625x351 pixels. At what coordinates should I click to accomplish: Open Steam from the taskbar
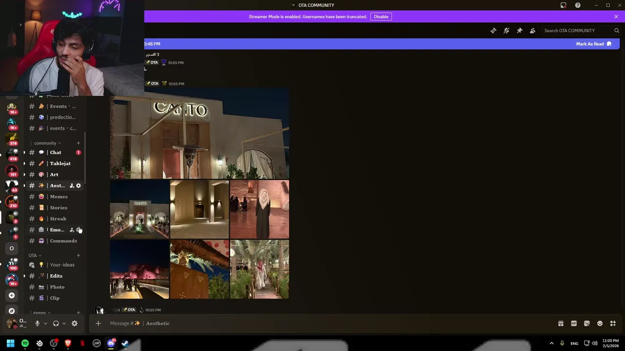pyautogui.click(x=125, y=343)
